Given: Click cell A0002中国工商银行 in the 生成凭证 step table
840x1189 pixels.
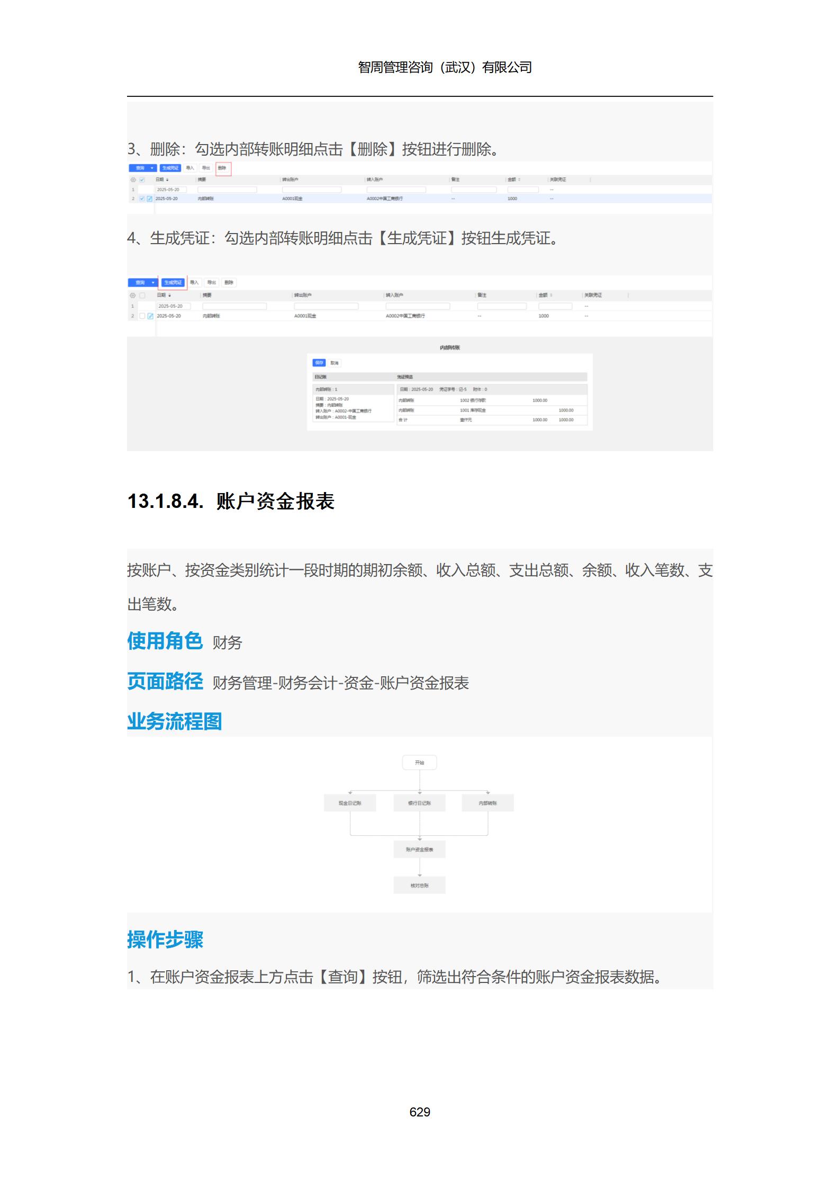Looking at the screenshot, I should (405, 316).
